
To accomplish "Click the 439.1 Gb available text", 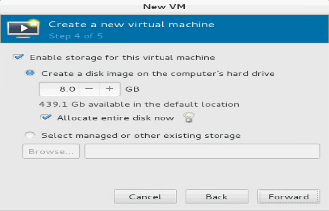I will click(139, 104).
